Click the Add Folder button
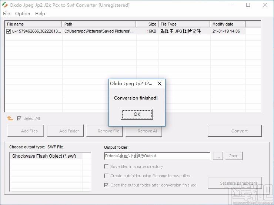The image size is (274, 205). 66,131
